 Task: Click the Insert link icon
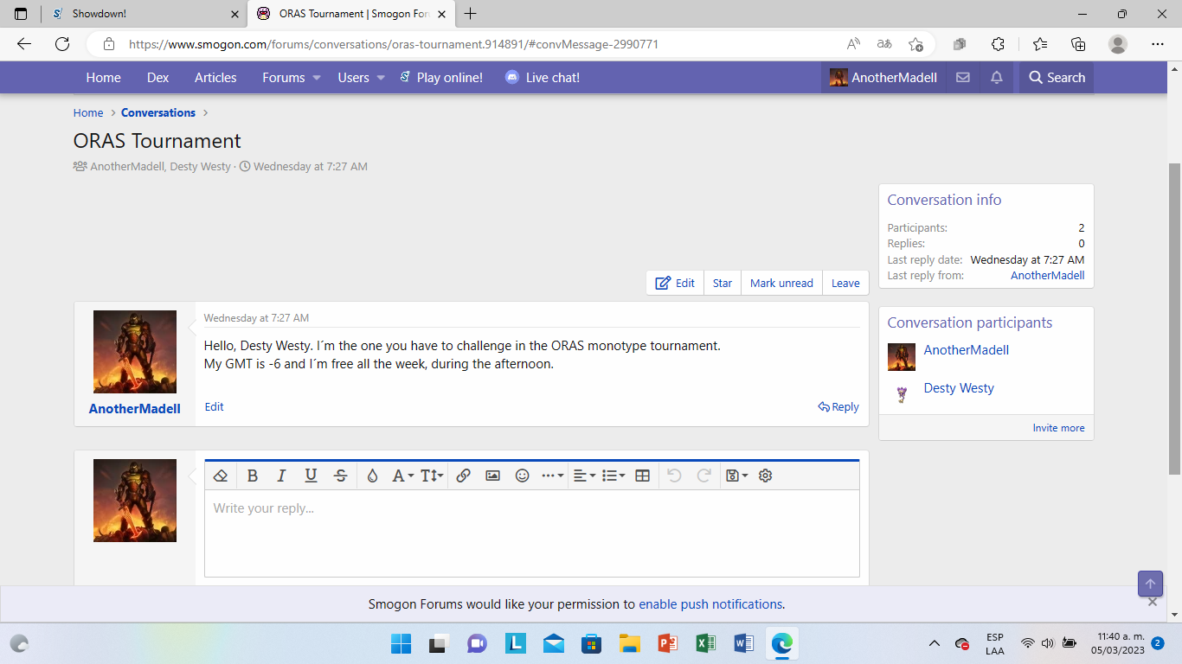463,476
